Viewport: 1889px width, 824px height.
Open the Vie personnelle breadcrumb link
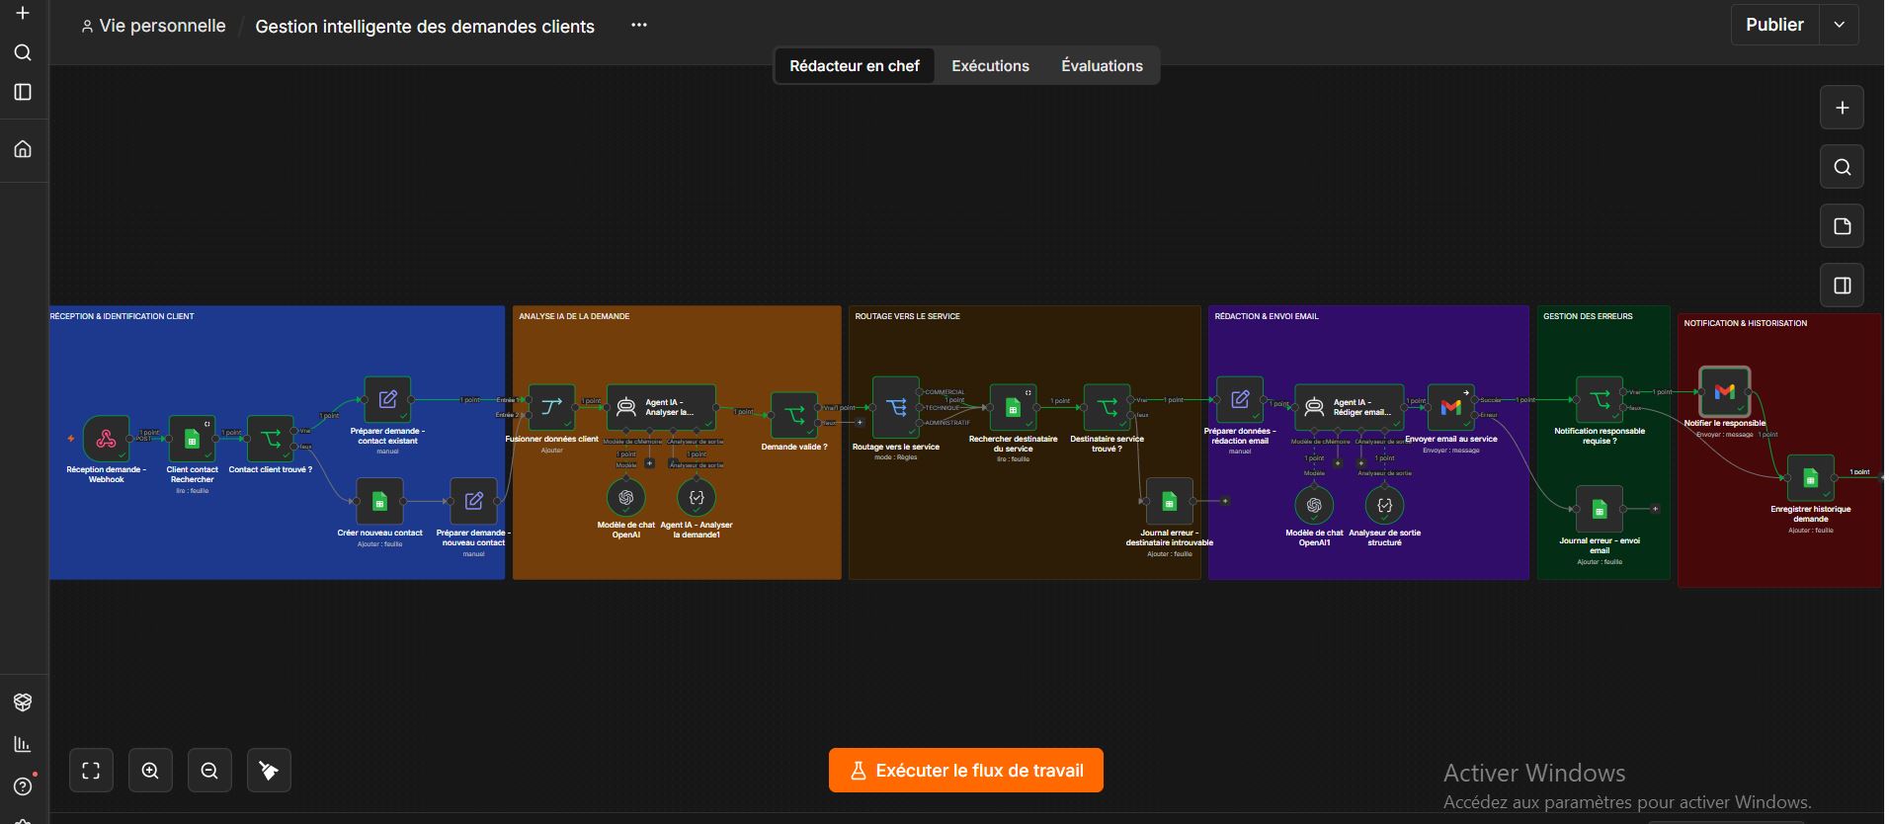pos(153,26)
